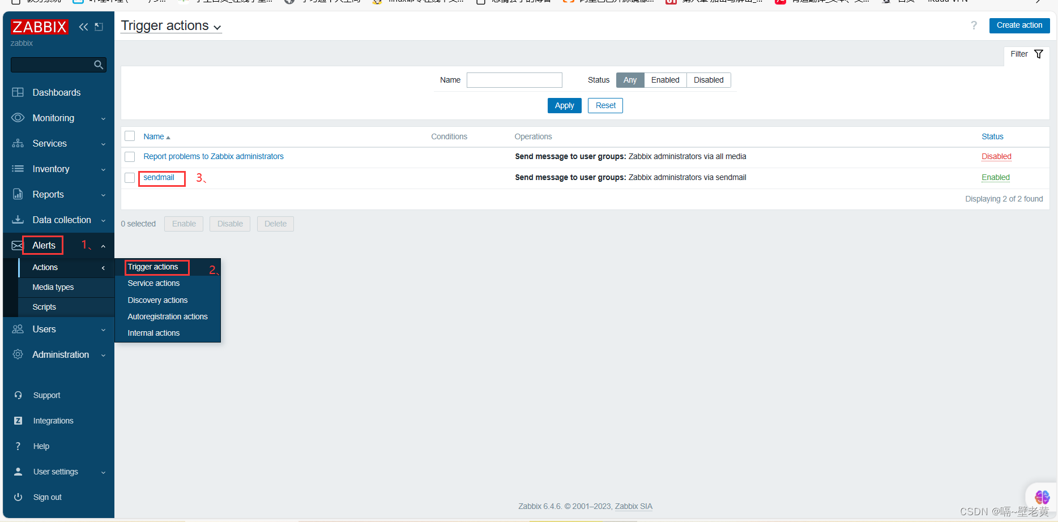Check the sendmail row checkbox
1058x522 pixels.
point(130,178)
